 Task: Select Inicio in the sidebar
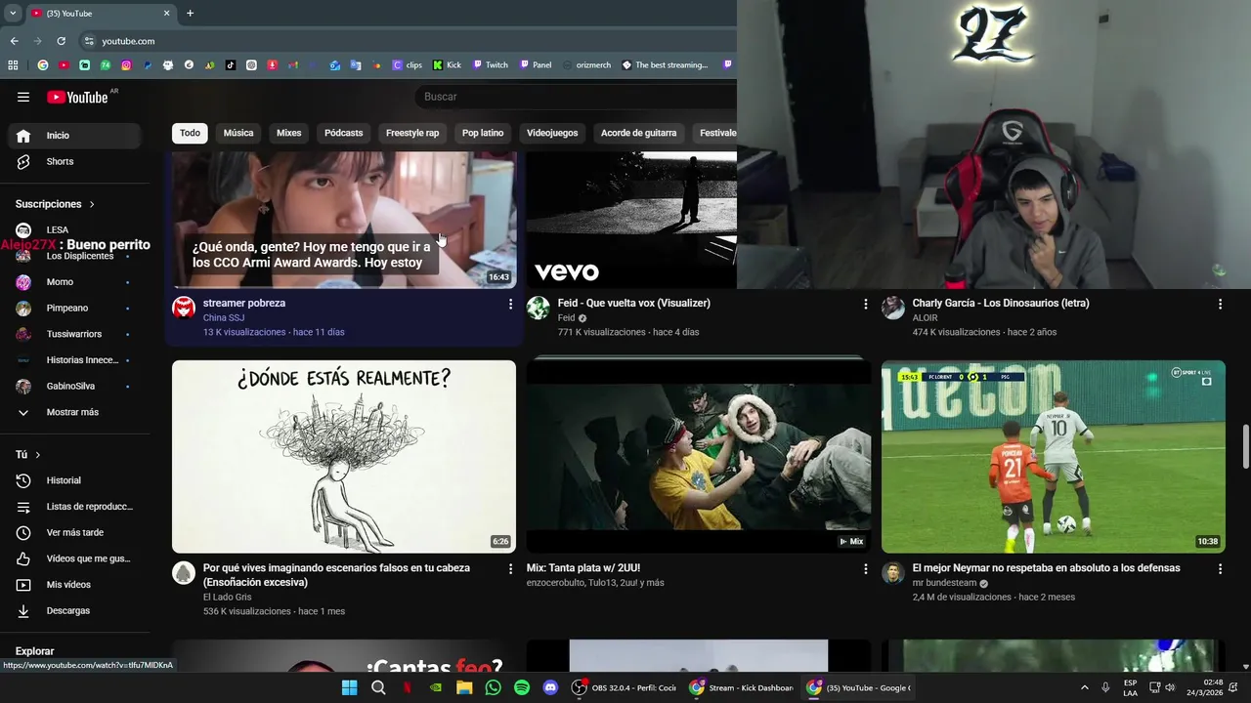[x=74, y=136]
